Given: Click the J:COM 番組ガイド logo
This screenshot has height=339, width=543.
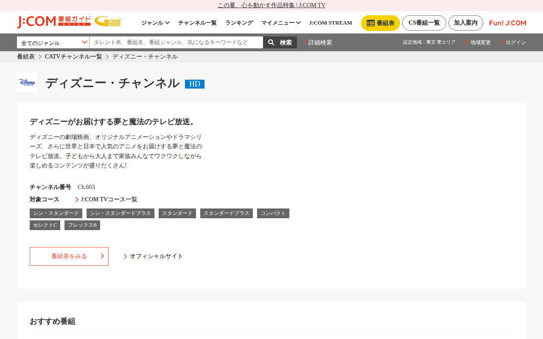Looking at the screenshot, I should click(x=54, y=22).
